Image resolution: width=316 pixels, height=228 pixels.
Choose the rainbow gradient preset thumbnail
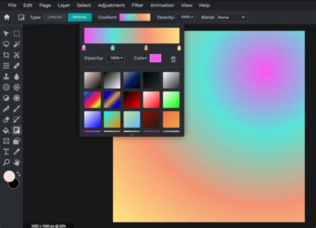(92, 100)
